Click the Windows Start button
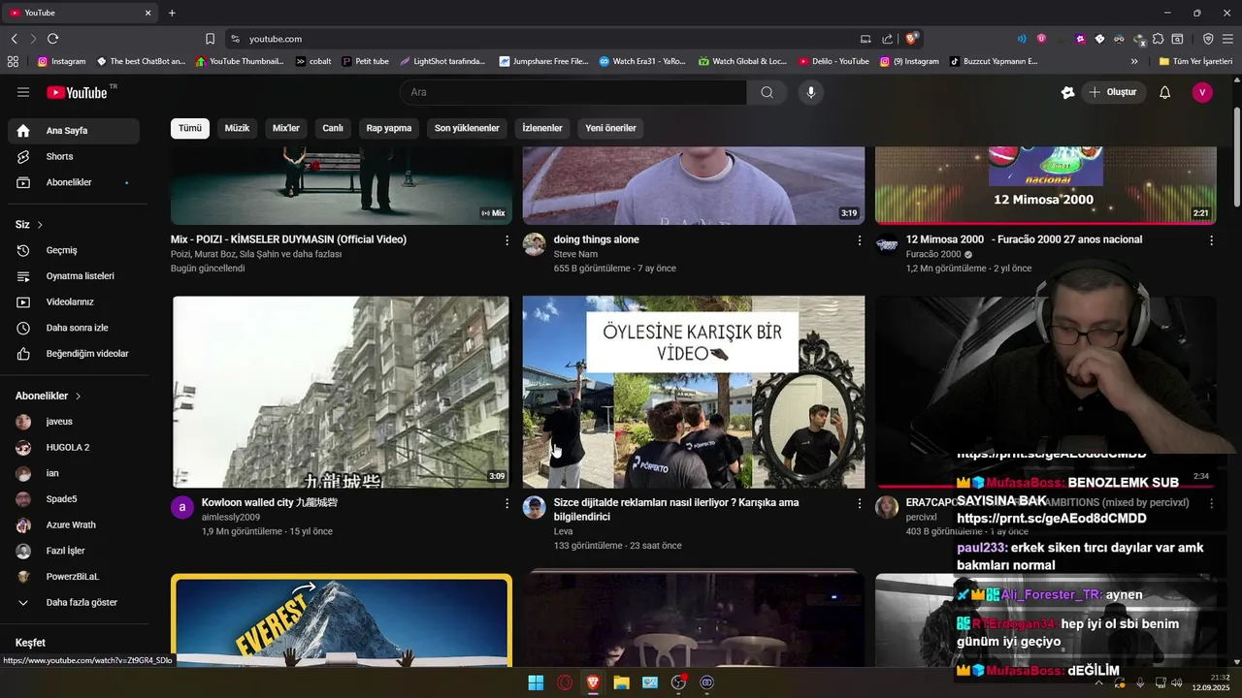 tap(536, 682)
